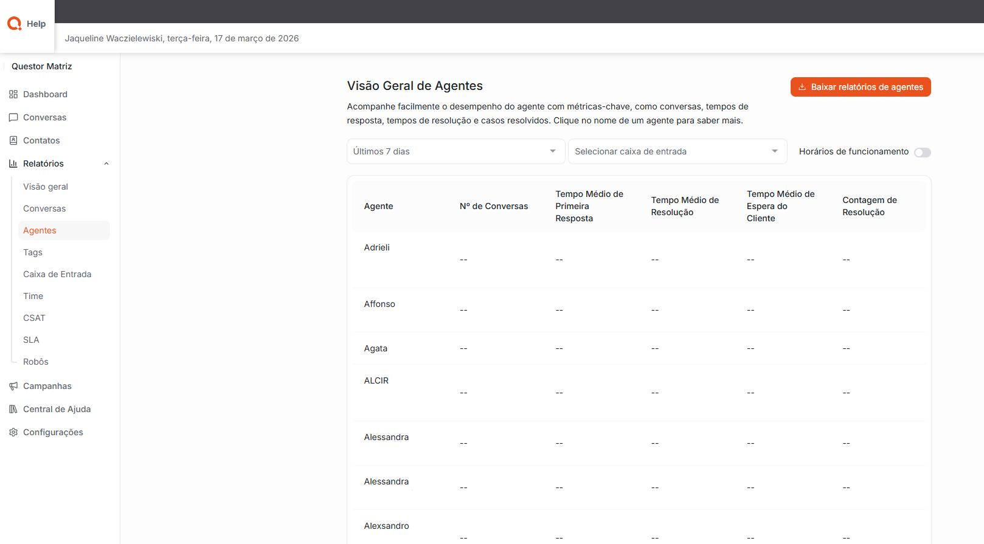Image resolution: width=984 pixels, height=544 pixels.
Task: Collapse the Relatórios submenu chevron
Action: coord(106,164)
